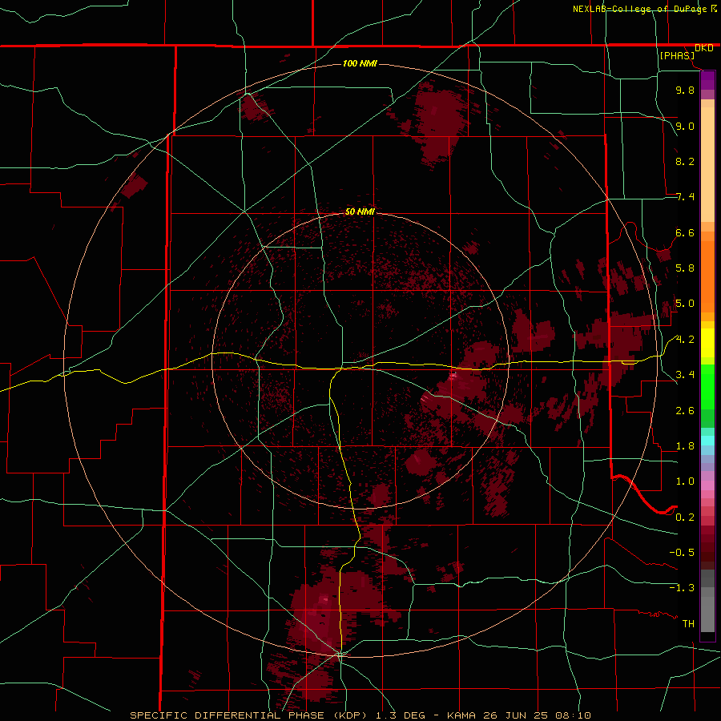Select the 3.4 scale label

click(x=685, y=375)
